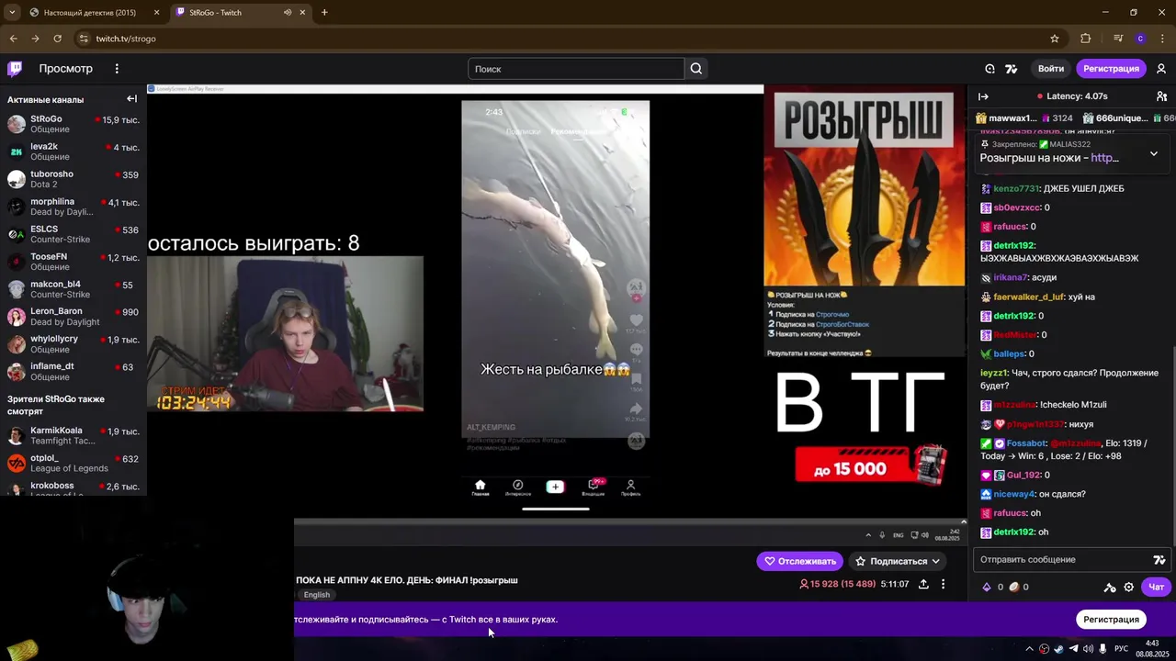This screenshot has height=661, width=1176.
Task: Open the TooseFN channel in sidebar
Action: [x=73, y=262]
